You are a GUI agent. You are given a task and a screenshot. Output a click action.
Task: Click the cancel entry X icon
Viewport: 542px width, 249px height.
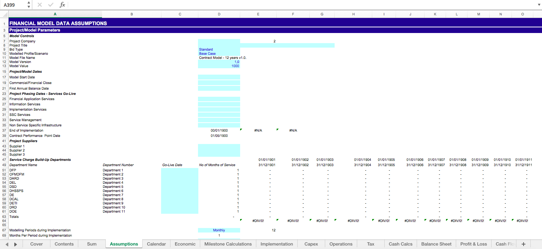coord(40,5)
